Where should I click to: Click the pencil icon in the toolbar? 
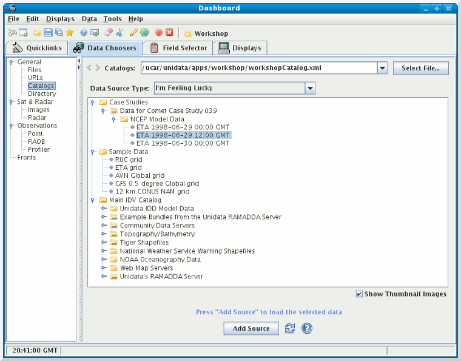(133, 33)
